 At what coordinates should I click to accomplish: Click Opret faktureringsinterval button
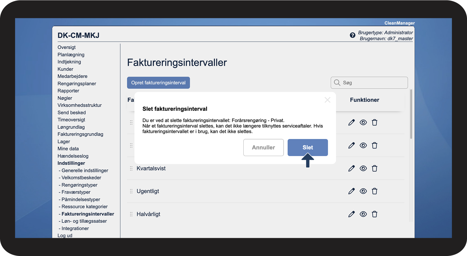click(159, 83)
